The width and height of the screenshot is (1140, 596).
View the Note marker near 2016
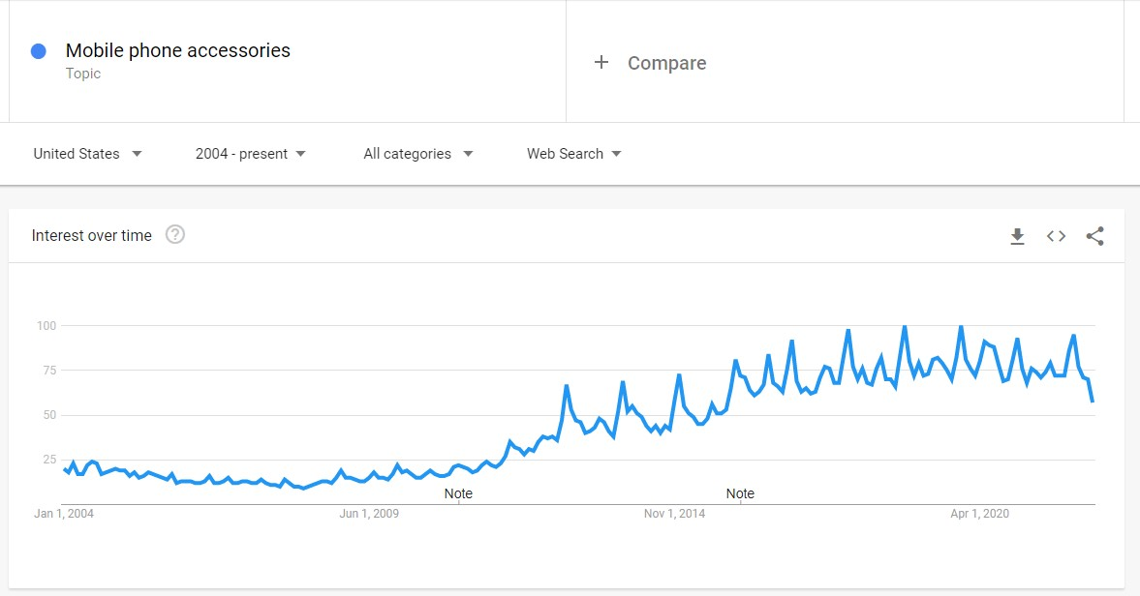(740, 493)
